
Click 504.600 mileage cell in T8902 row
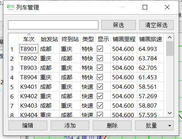pyautogui.click(x=124, y=58)
